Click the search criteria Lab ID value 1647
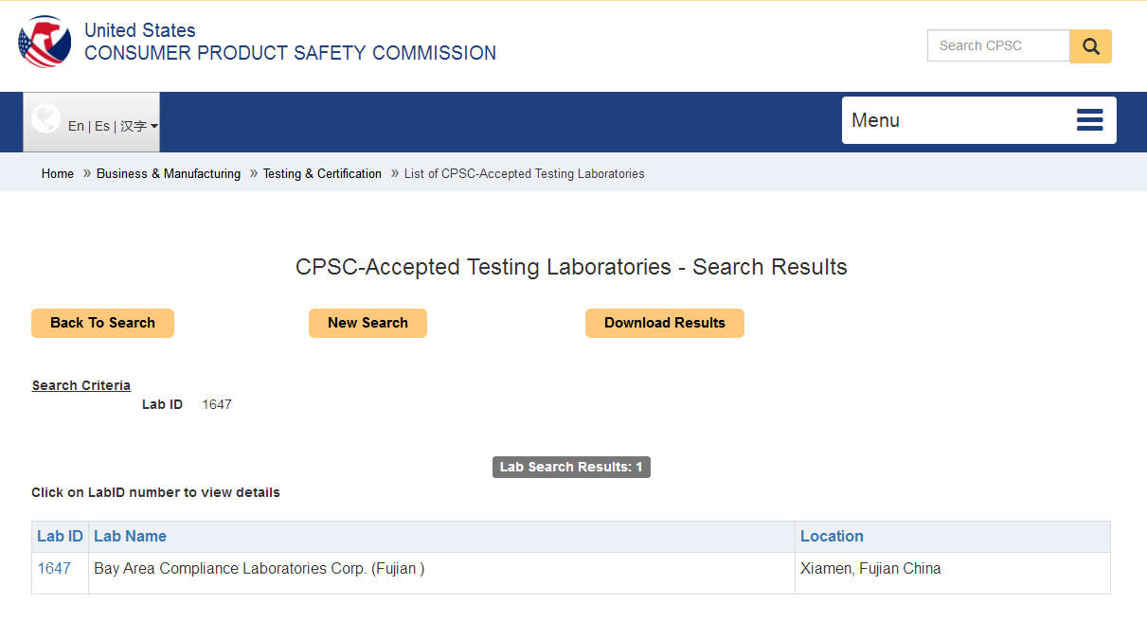Image resolution: width=1147 pixels, height=621 pixels. click(217, 405)
